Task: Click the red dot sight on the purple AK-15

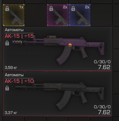Action: point(52,36)
